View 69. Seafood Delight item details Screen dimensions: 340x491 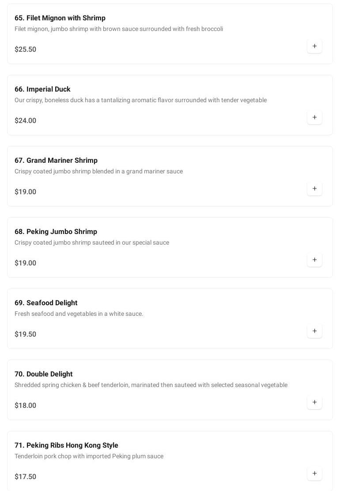(46, 303)
